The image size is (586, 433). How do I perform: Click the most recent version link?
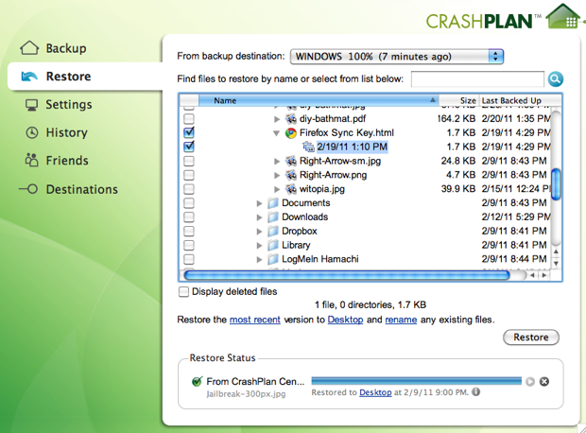coord(255,320)
